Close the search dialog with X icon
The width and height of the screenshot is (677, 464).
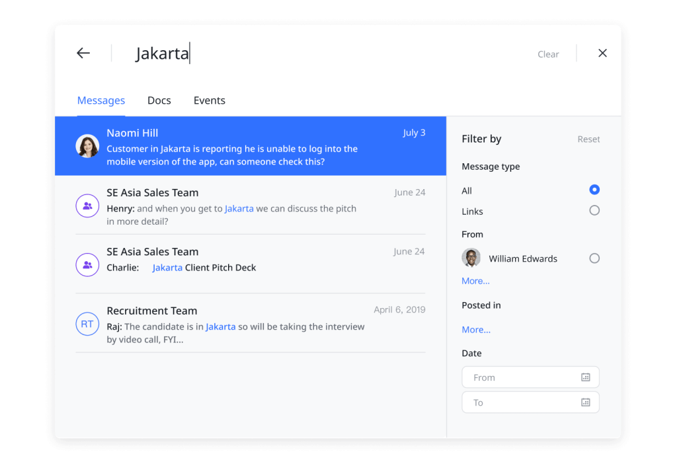pos(602,54)
